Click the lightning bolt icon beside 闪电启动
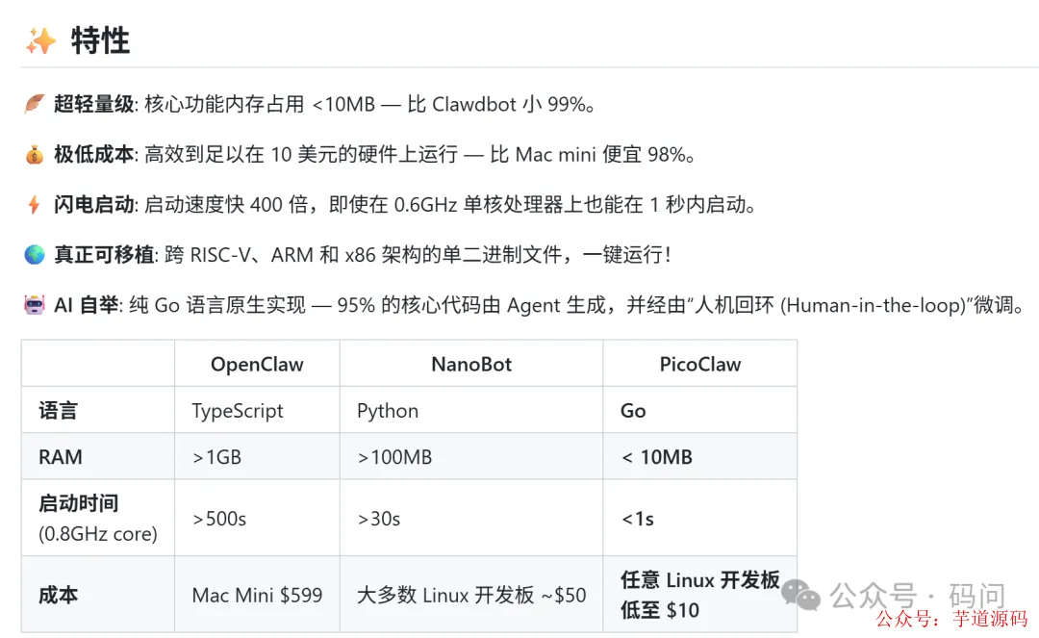This screenshot has height=638, width=1039. pos(34,204)
